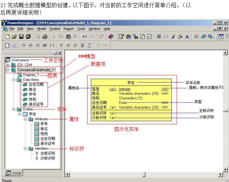Click the Undo arrow icon

pos(85,36)
